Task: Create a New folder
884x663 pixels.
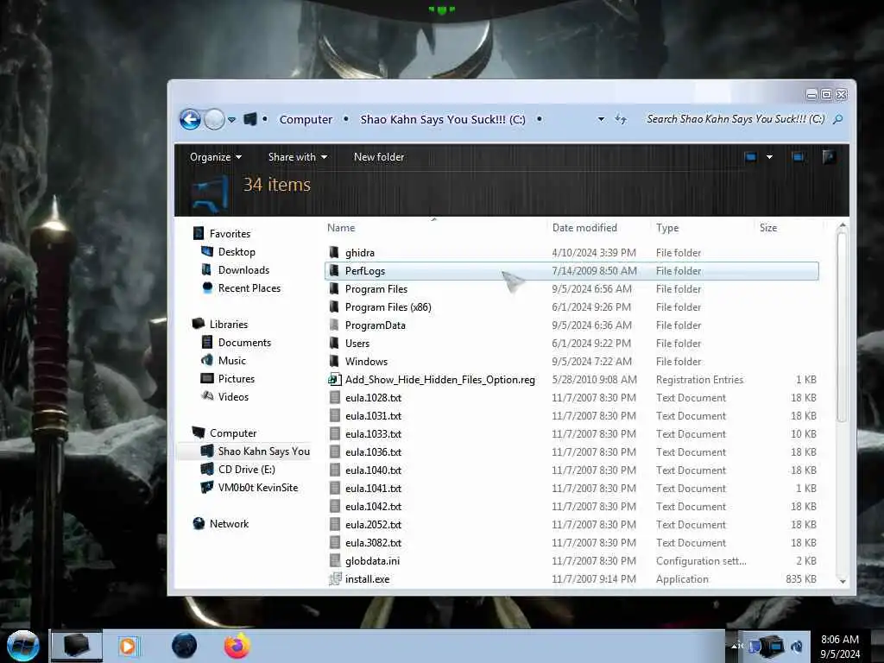Action: point(379,157)
